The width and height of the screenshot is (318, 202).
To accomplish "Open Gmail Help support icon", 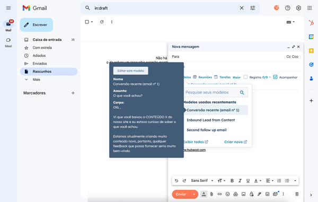I will click(x=287, y=8).
